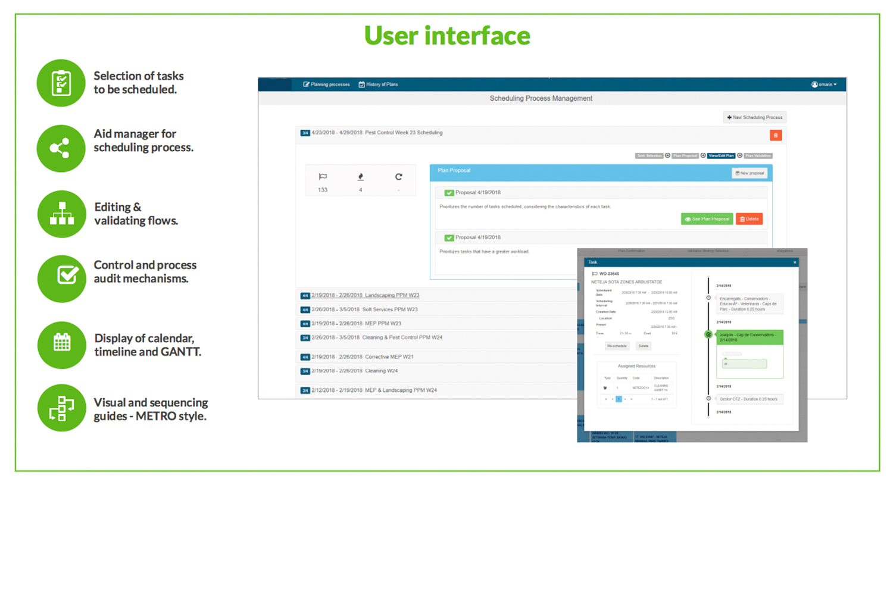Click the green METRO sequencing guides icon
This screenshot has height=595, width=893.
point(61,408)
